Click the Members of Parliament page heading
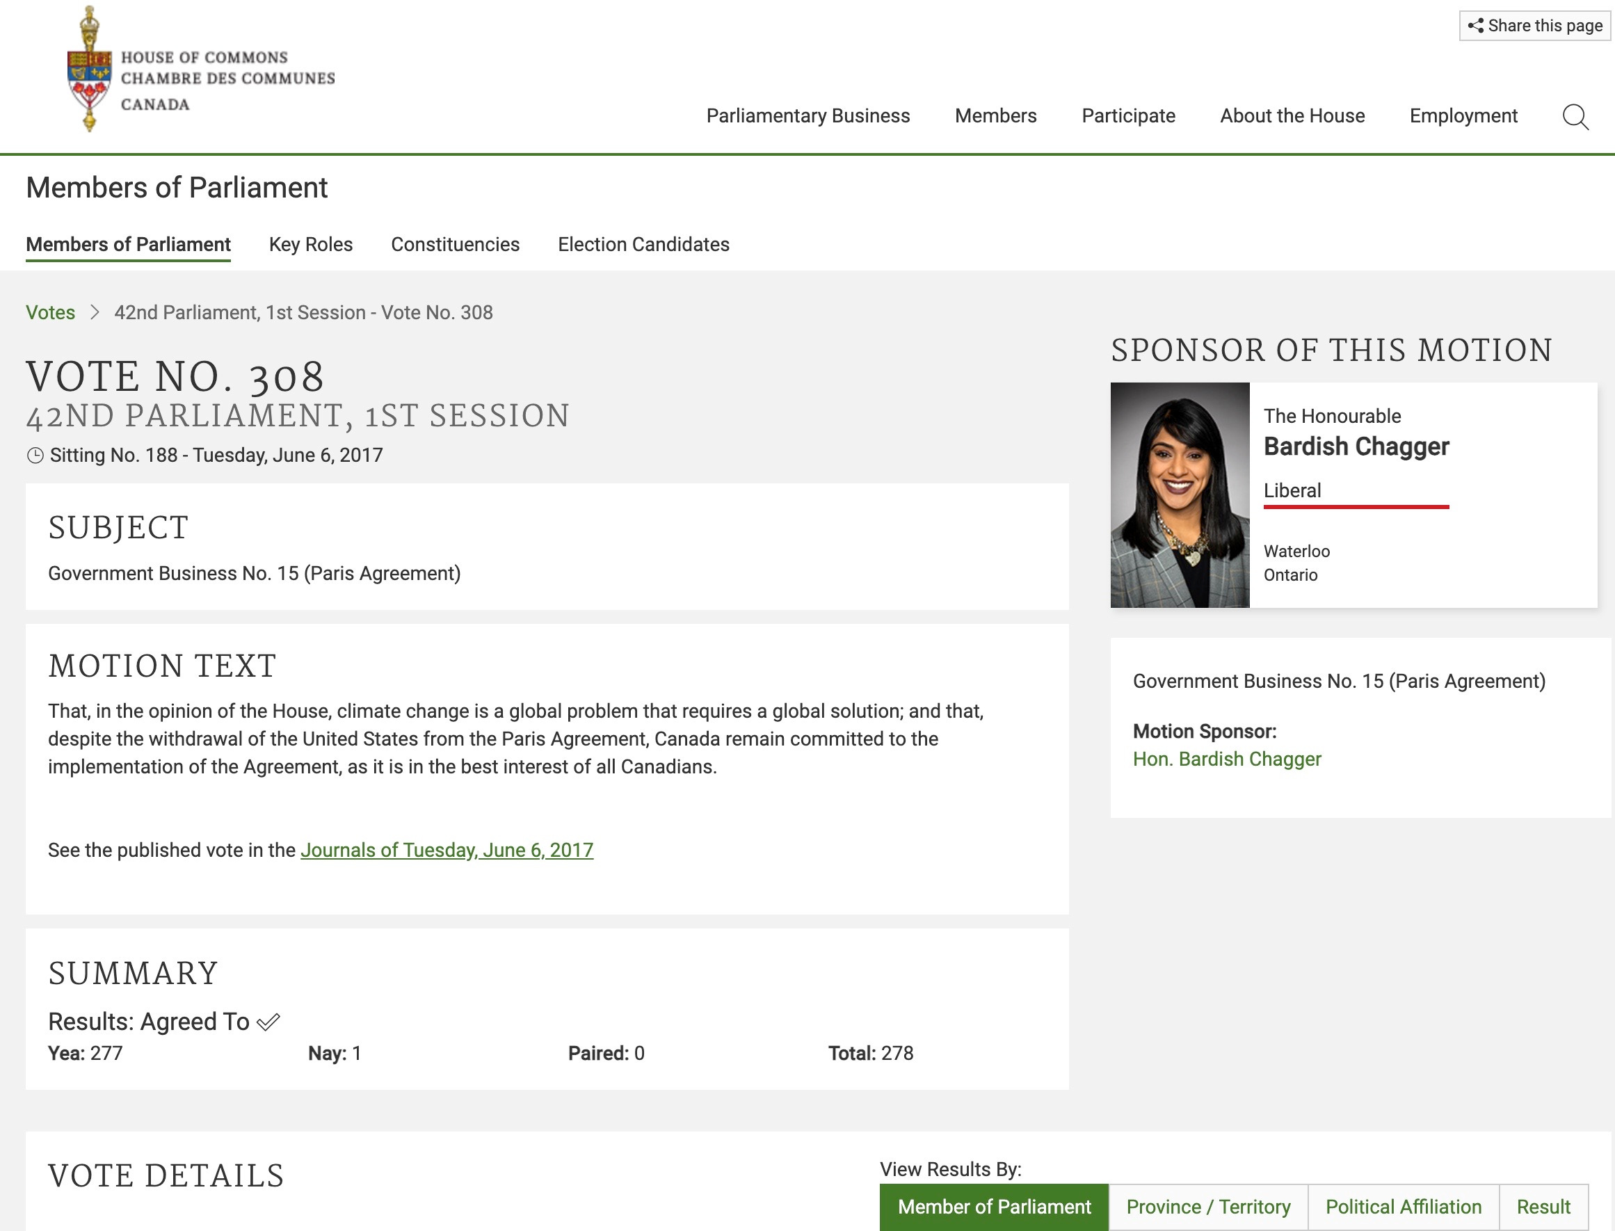 pos(177,188)
